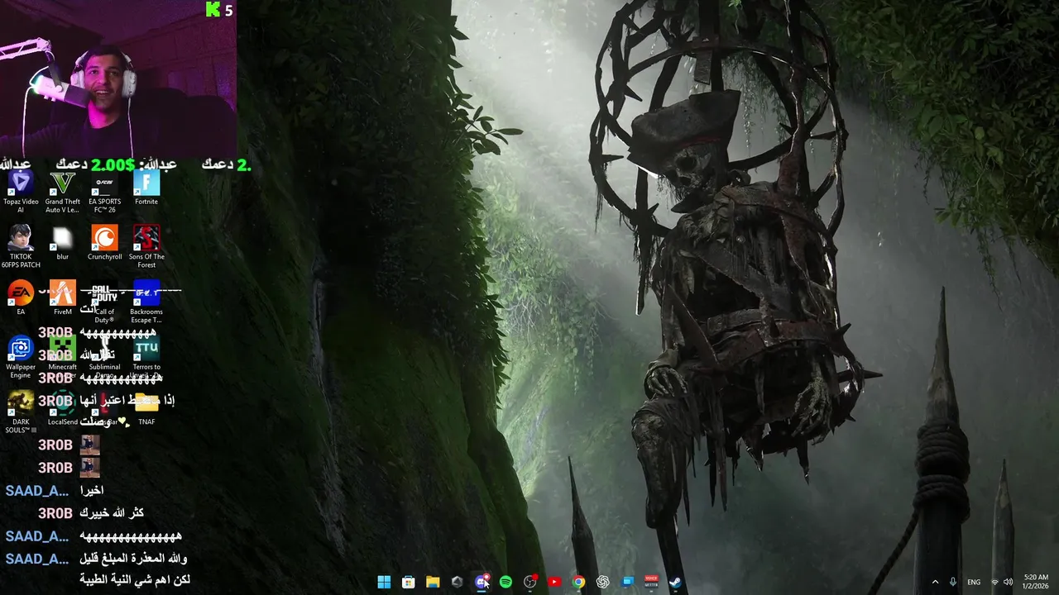Click the streamer webcam overlay
This screenshot has width=1059, height=595.
[117, 79]
